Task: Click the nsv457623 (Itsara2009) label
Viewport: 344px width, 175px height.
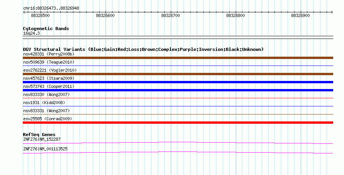Action: (49, 78)
